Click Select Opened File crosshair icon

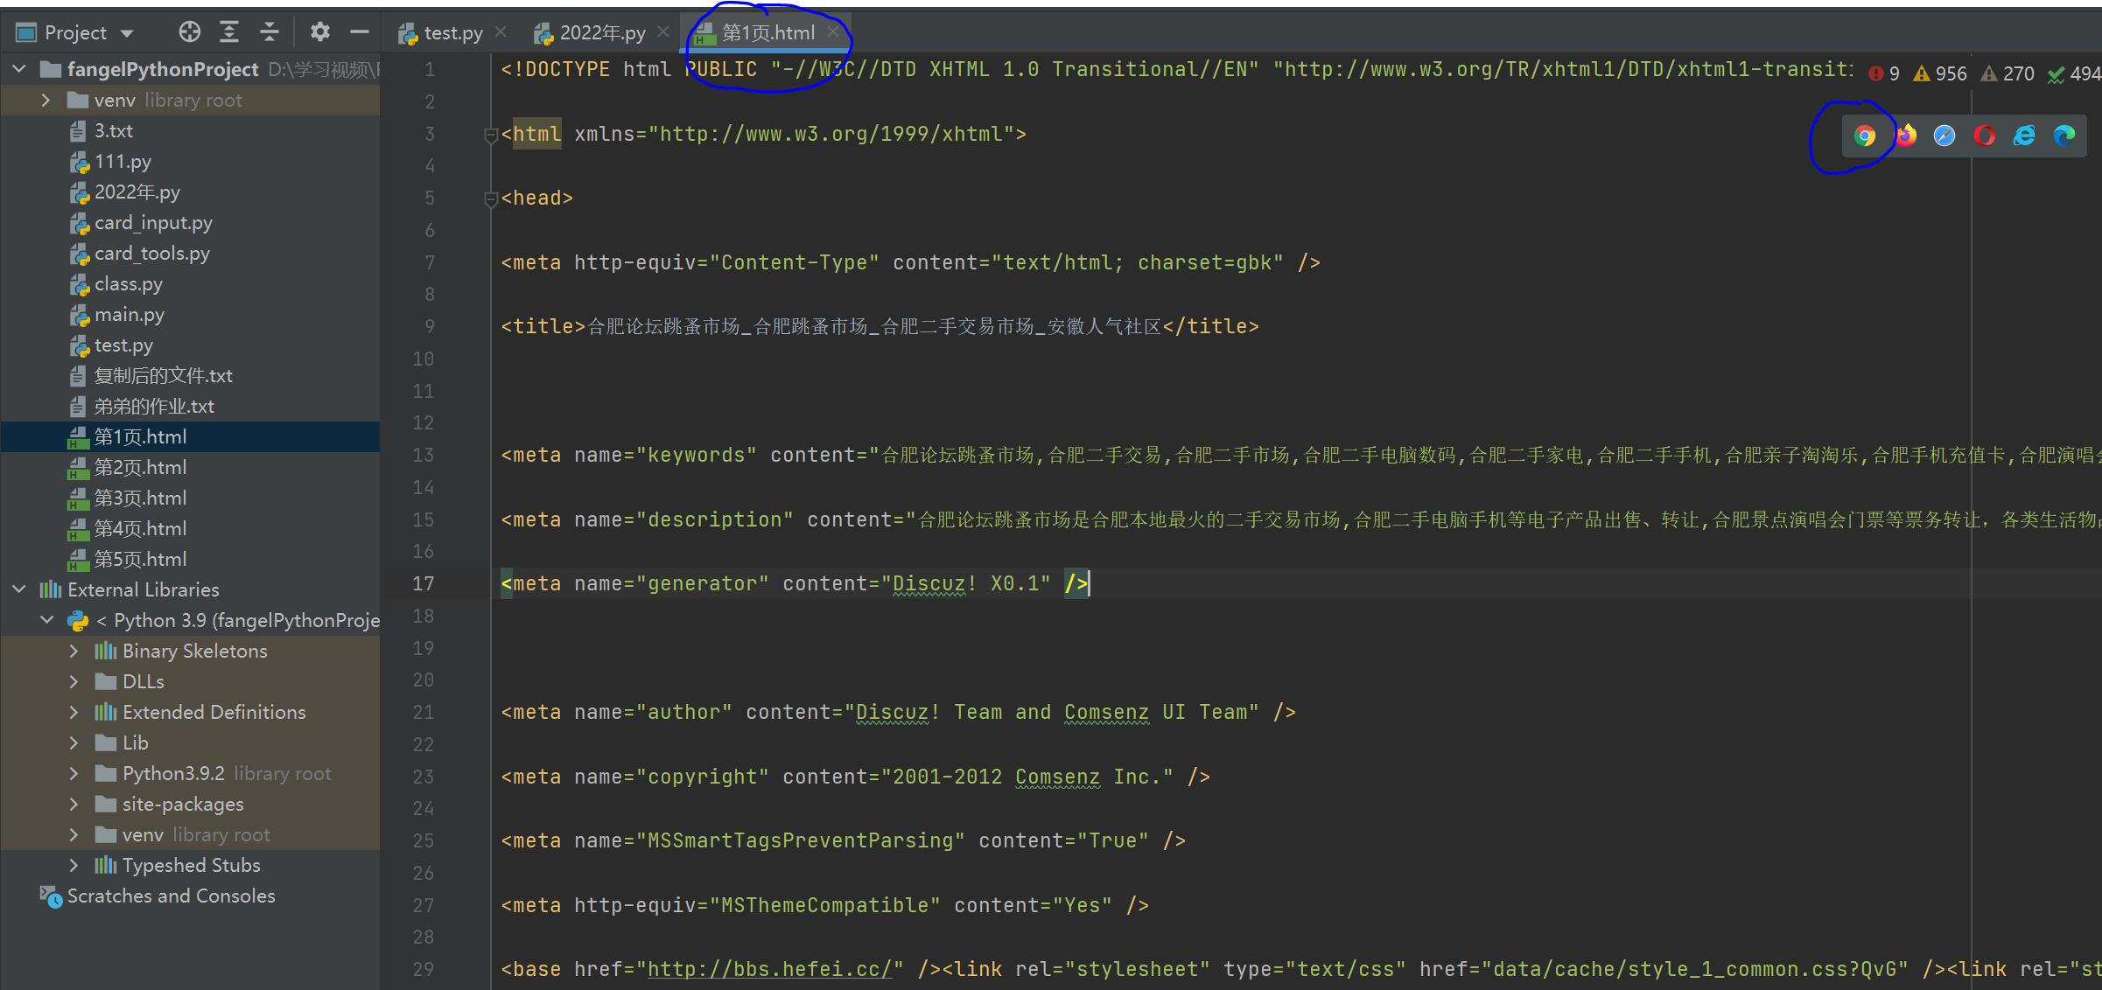click(x=188, y=31)
